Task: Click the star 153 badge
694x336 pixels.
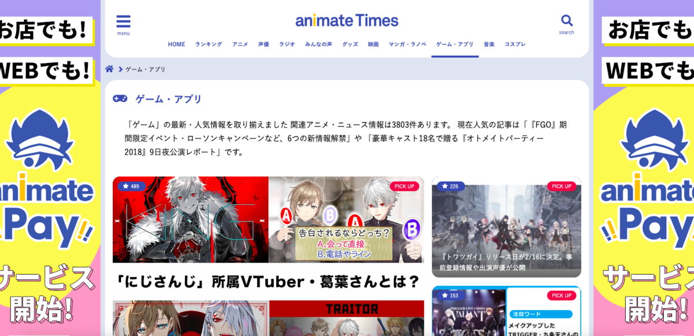Action: pyautogui.click(x=451, y=296)
